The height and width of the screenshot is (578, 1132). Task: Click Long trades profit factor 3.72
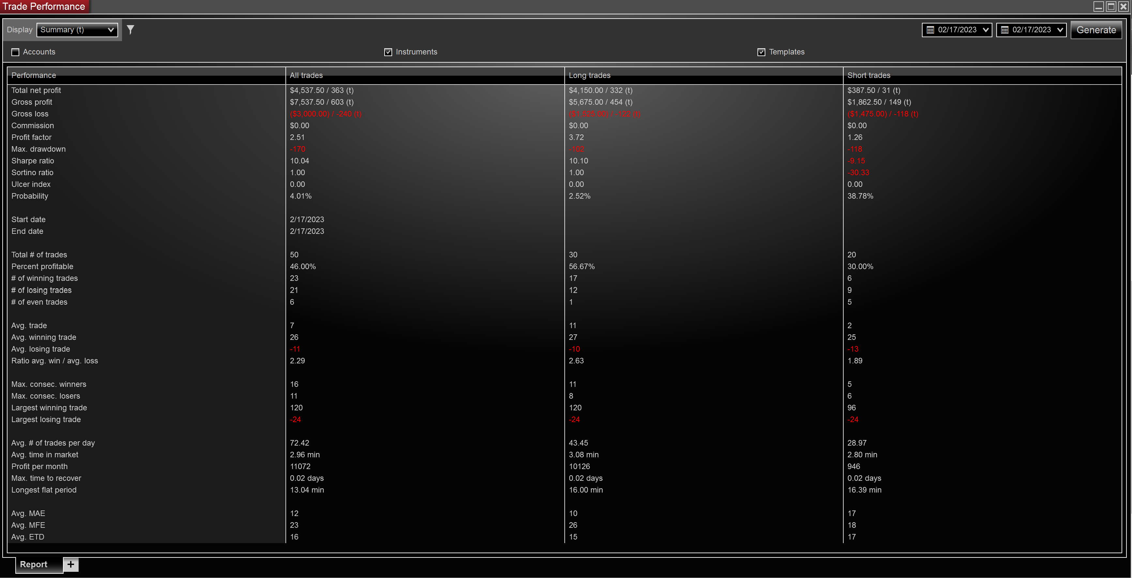576,137
